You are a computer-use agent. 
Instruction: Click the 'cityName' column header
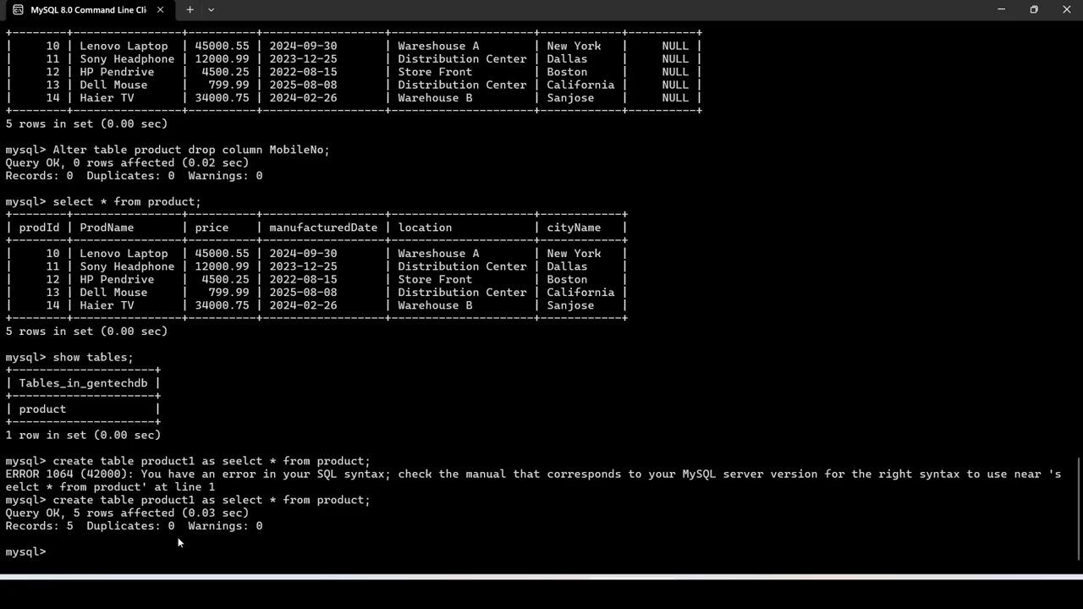[x=574, y=228]
